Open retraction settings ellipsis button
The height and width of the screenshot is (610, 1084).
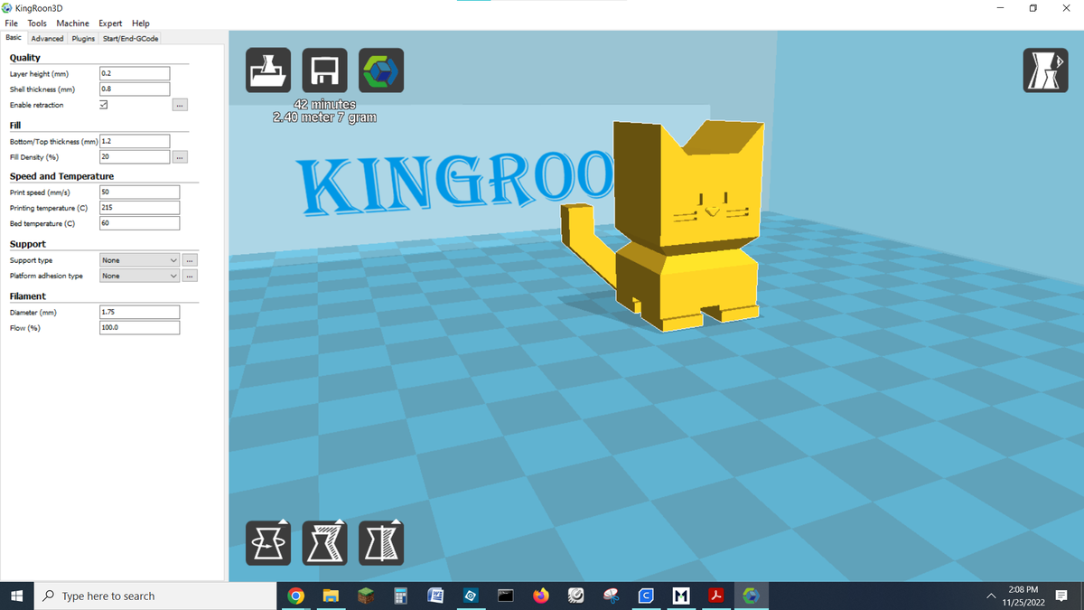pos(181,105)
